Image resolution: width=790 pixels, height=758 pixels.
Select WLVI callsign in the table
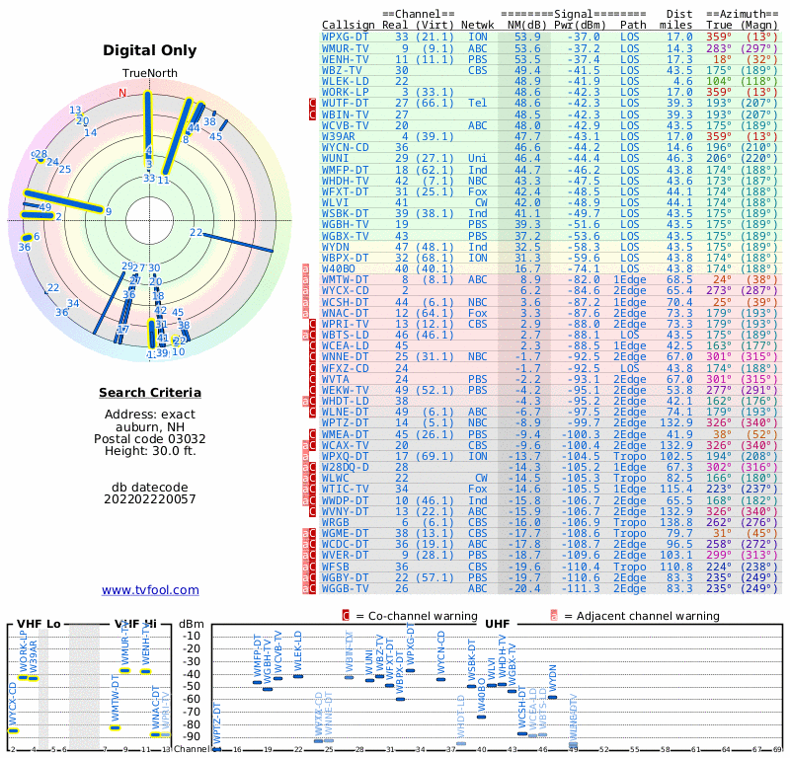coord(335,202)
